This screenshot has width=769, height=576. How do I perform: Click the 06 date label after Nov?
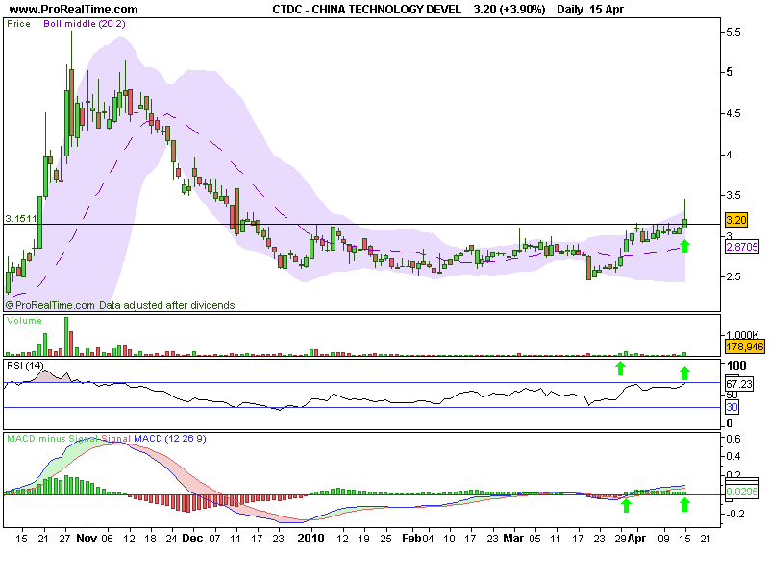tap(107, 539)
